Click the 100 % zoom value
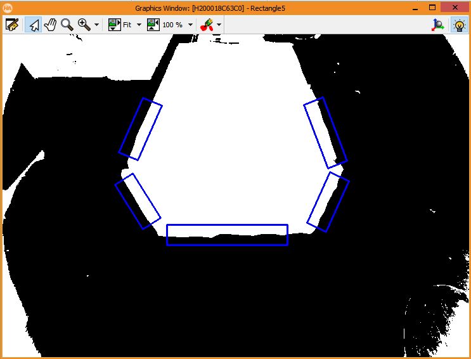The image size is (471, 359). point(172,25)
